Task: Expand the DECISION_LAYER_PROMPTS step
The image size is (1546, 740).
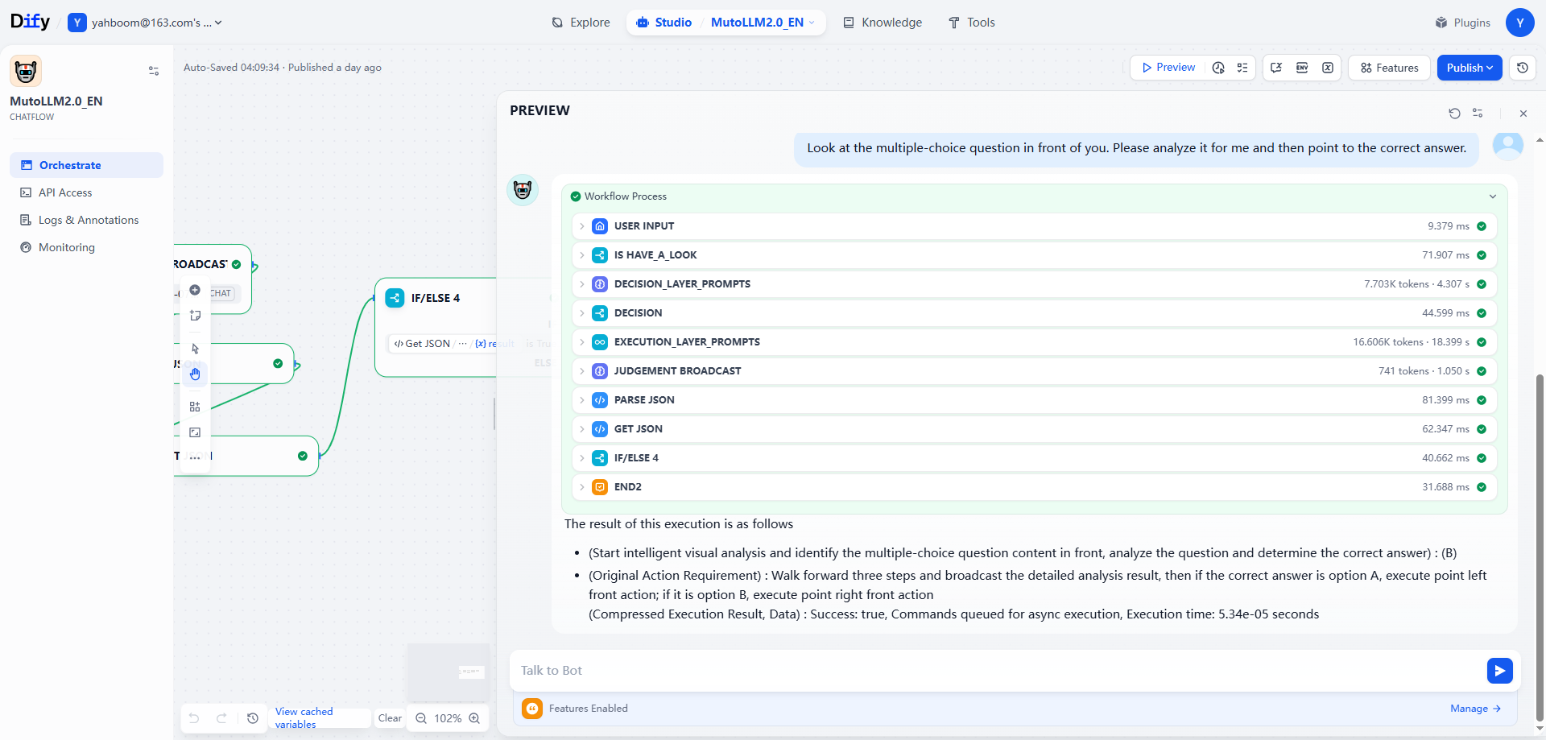Action: tap(1035, 284)
